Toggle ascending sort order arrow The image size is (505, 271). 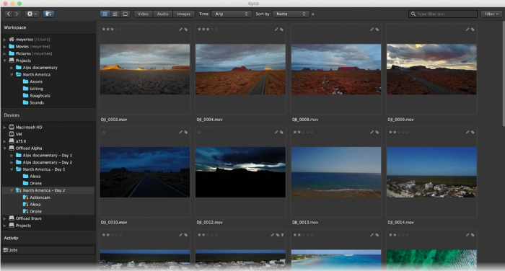click(x=312, y=14)
